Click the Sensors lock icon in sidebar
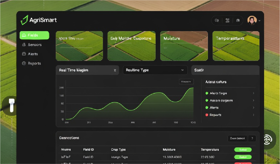 [x=24, y=44]
